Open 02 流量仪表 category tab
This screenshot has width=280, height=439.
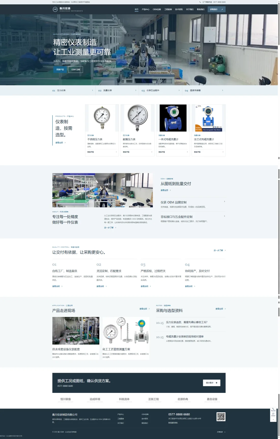117,90
